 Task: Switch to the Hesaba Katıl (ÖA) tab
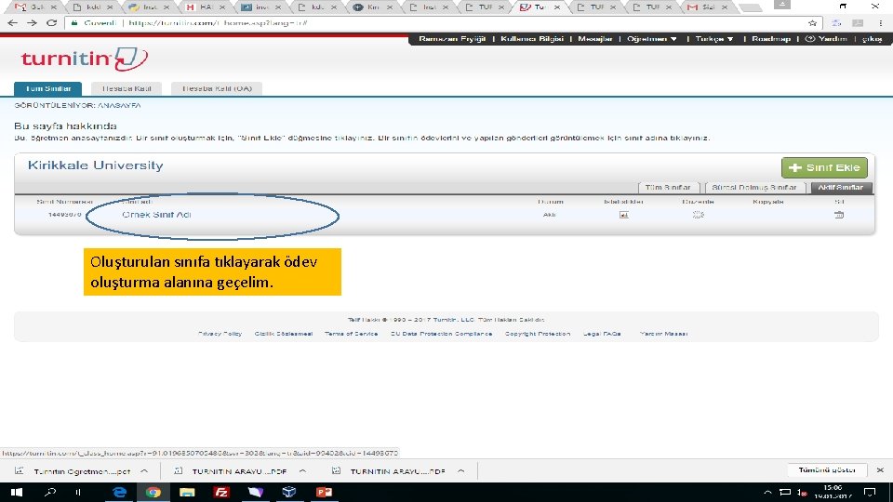point(217,89)
